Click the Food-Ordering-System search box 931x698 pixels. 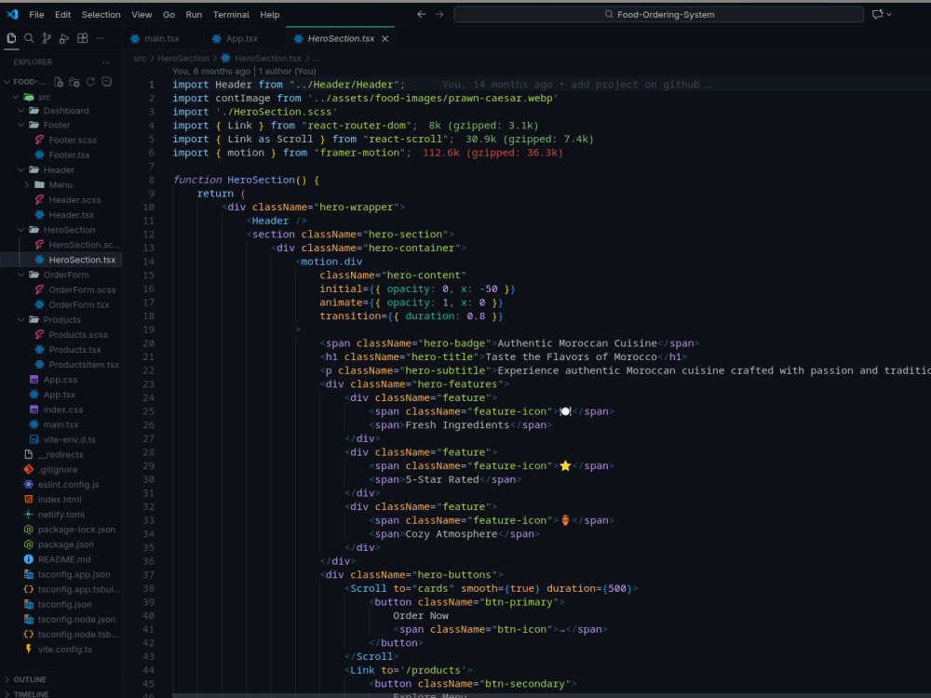(658, 14)
